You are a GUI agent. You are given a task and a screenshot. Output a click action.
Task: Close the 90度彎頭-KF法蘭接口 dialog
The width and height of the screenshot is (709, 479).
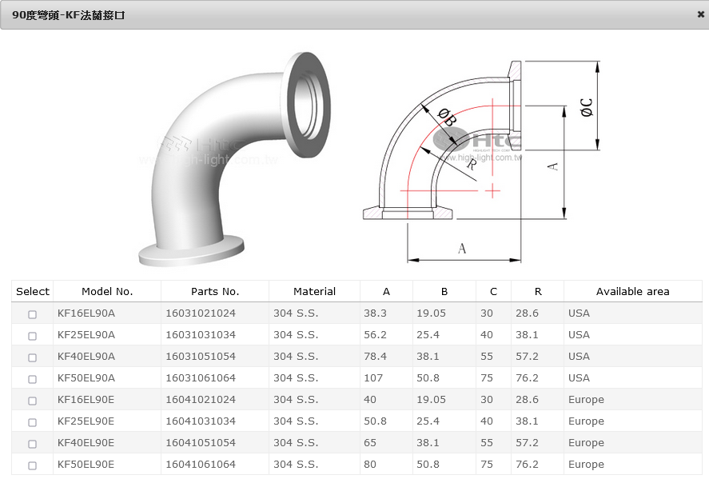700,14
